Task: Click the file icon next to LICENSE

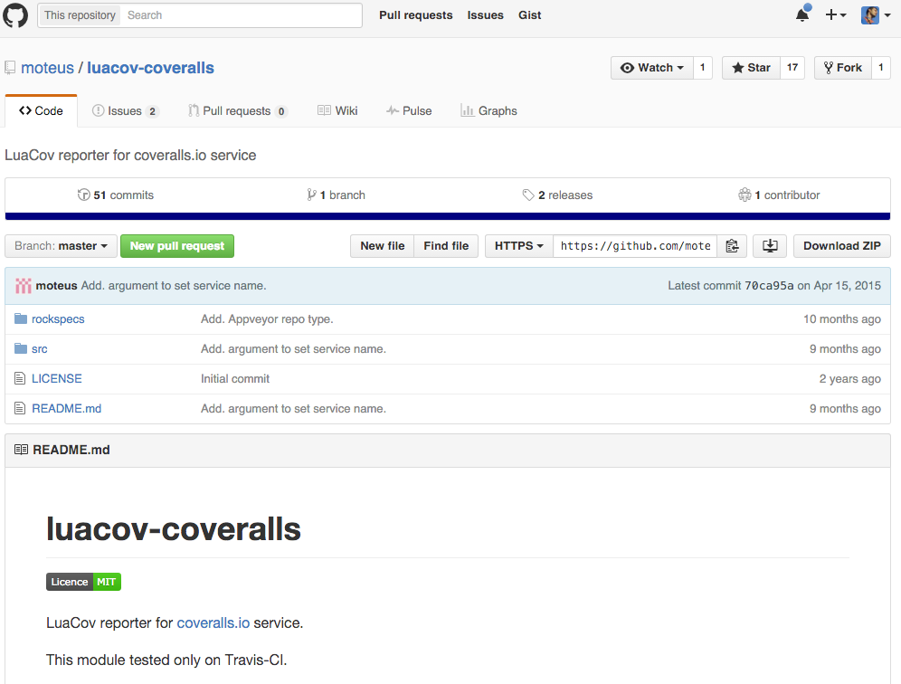Action: [x=20, y=378]
